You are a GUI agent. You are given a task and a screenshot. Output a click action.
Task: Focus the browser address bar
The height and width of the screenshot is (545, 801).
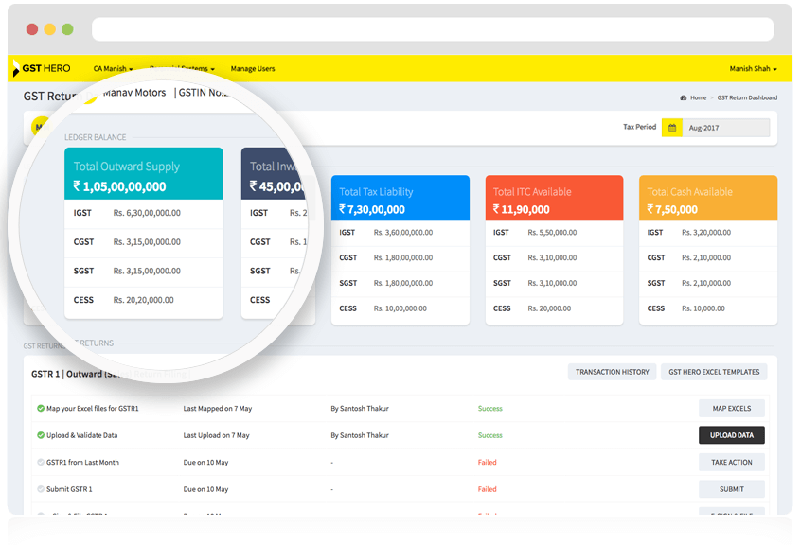pyautogui.click(x=432, y=29)
